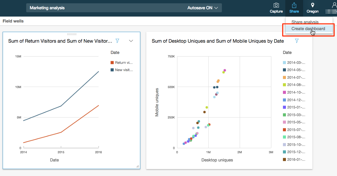
Task: Select the 2016-01 legend entry
Action: [x=294, y=159]
